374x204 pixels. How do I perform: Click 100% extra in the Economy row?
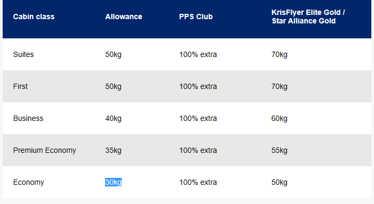(198, 182)
